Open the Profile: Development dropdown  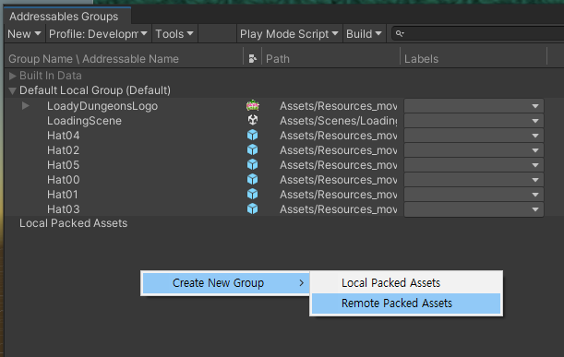click(98, 34)
